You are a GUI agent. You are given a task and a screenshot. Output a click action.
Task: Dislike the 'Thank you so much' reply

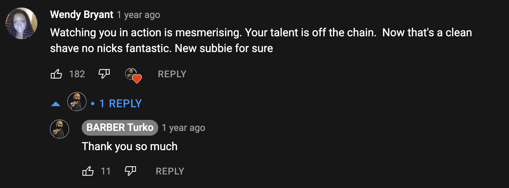coord(130,171)
